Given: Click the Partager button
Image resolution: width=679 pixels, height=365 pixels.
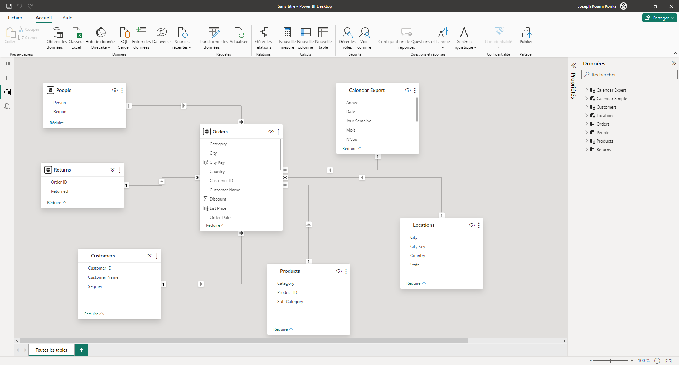Looking at the screenshot, I should click(659, 18).
